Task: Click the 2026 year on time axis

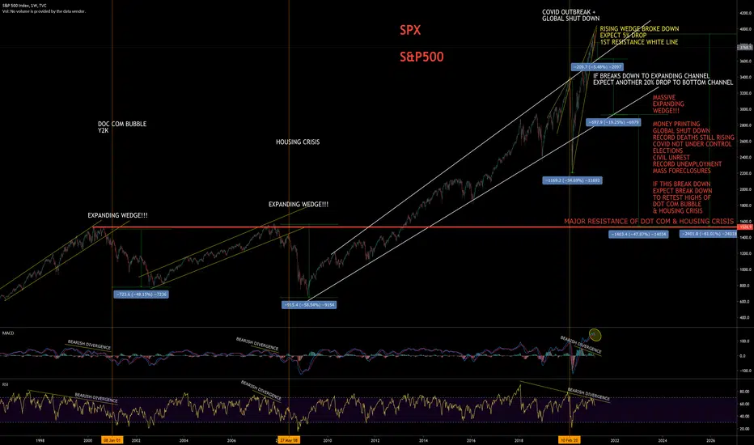Action: (x=710, y=440)
